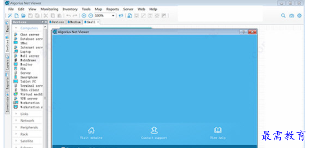
Task: Pin the Devices panel
Action: click(x=42, y=22)
